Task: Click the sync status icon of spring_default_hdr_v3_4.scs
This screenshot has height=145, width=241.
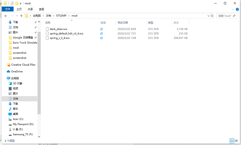Action: tap(101, 33)
